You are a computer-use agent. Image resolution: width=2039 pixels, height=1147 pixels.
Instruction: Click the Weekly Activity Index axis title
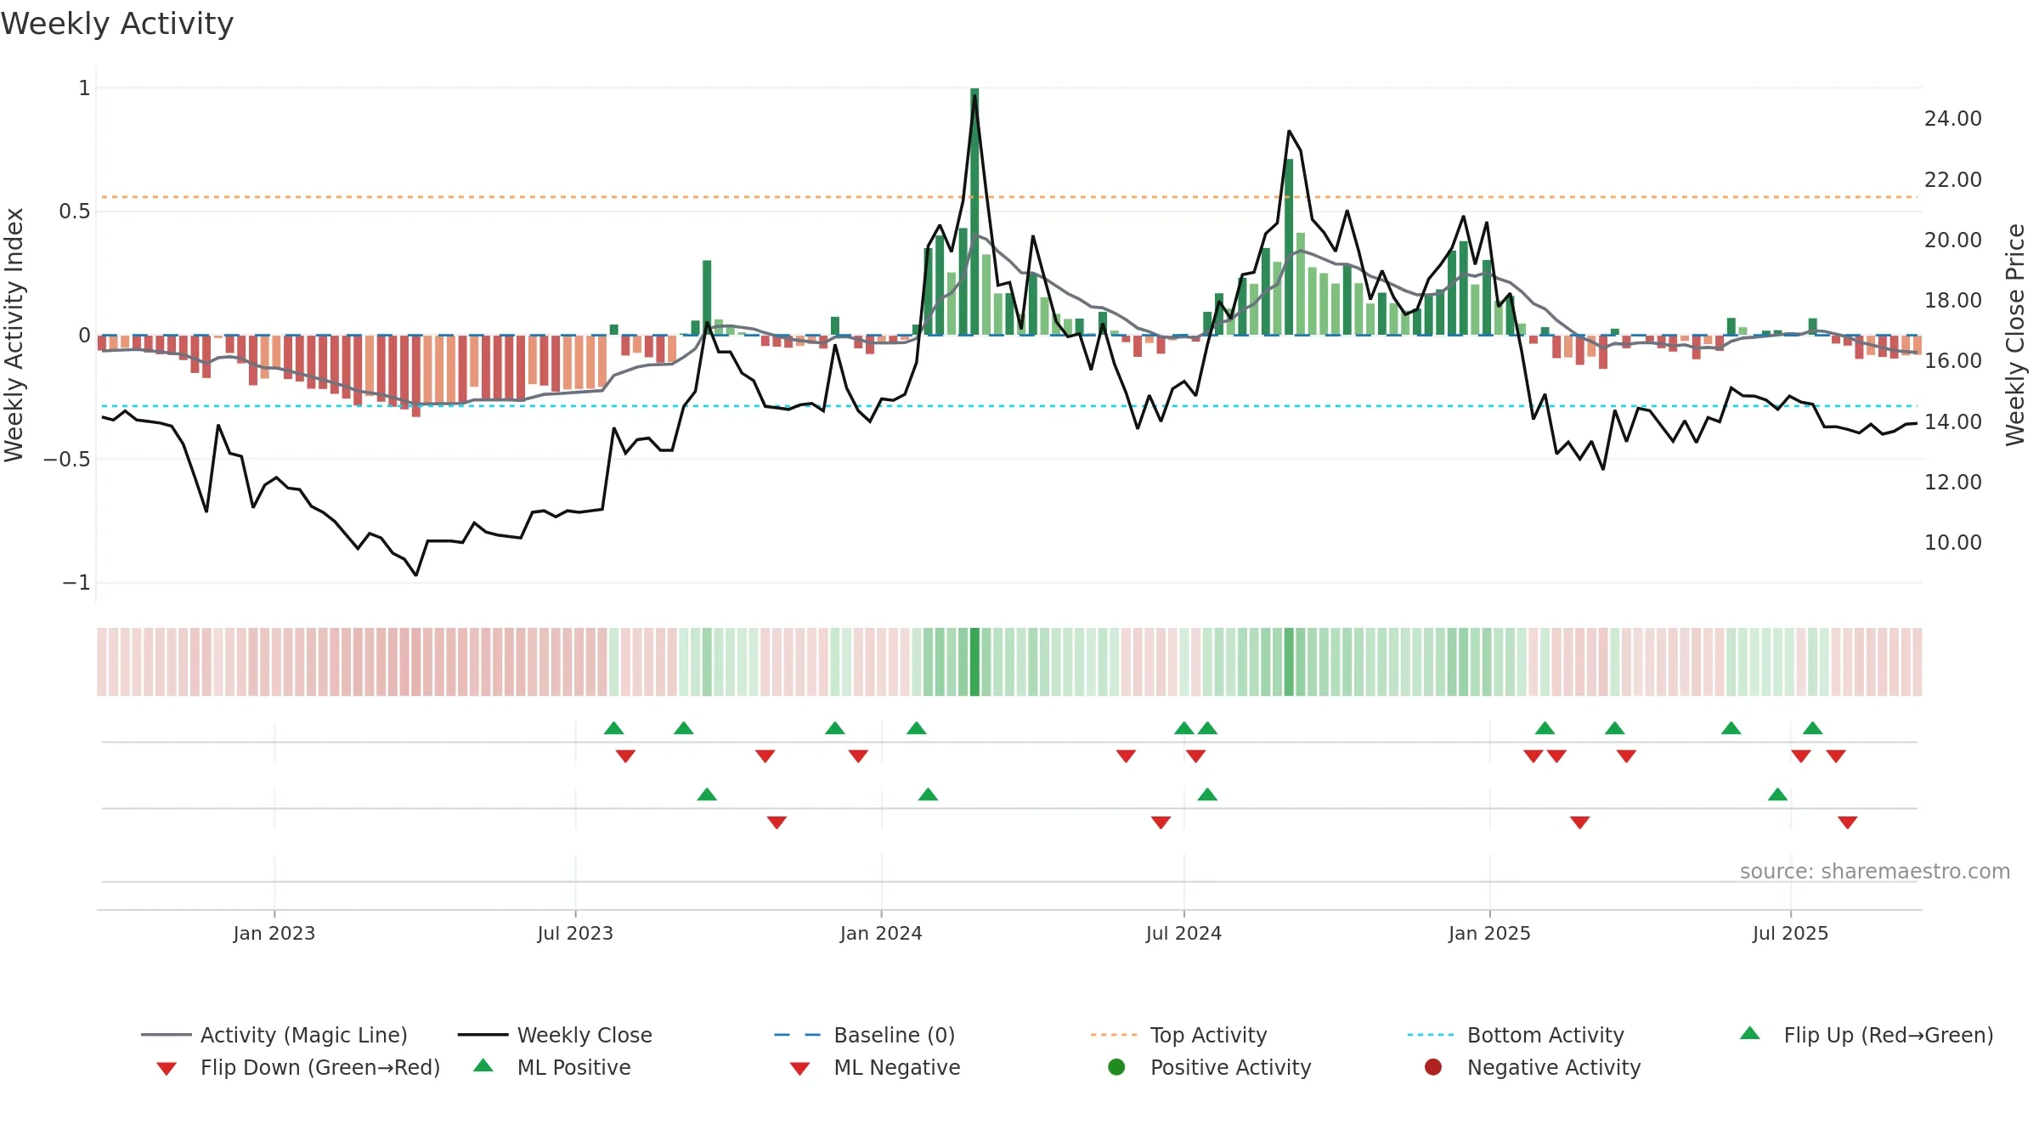14,335
